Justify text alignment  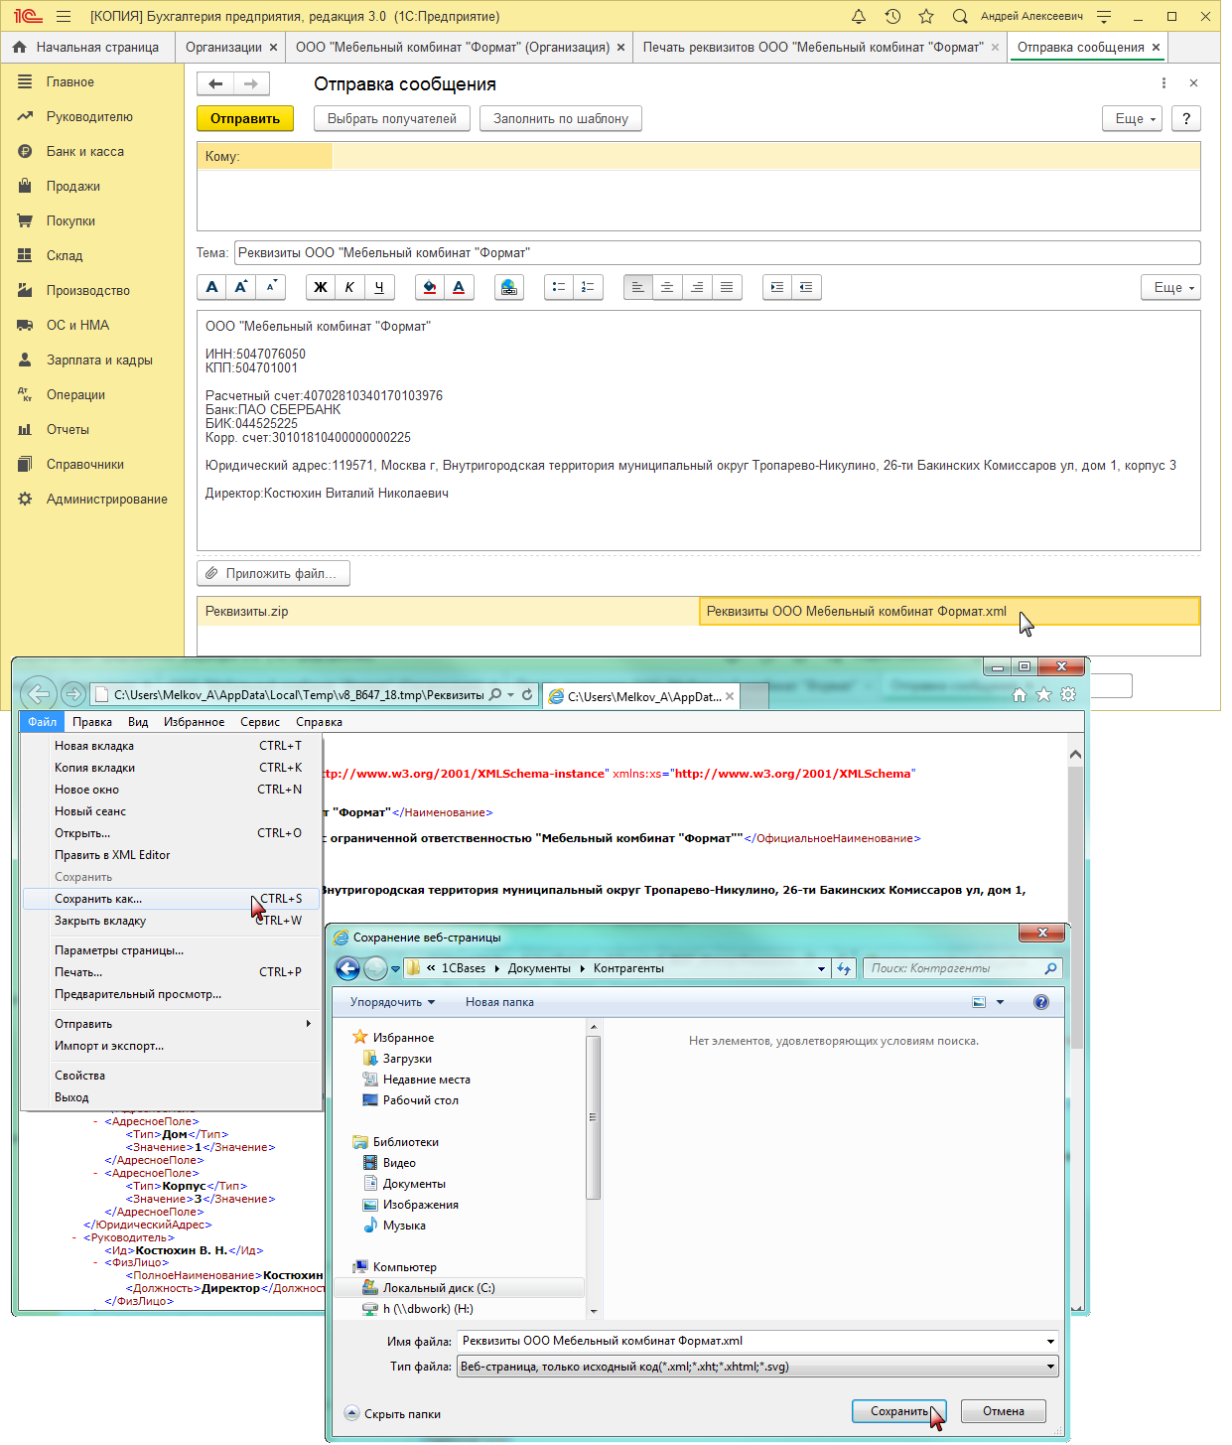(x=727, y=287)
